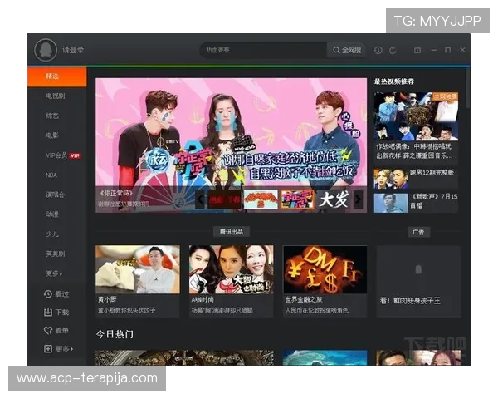
Task: Open the 黄小厨 video thumbnail
Action: (138, 269)
